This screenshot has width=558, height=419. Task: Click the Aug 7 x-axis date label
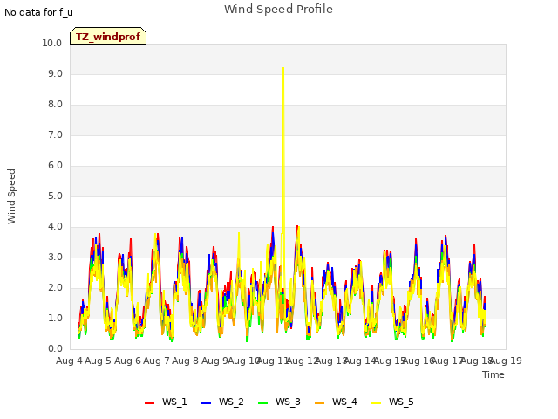click(x=156, y=361)
